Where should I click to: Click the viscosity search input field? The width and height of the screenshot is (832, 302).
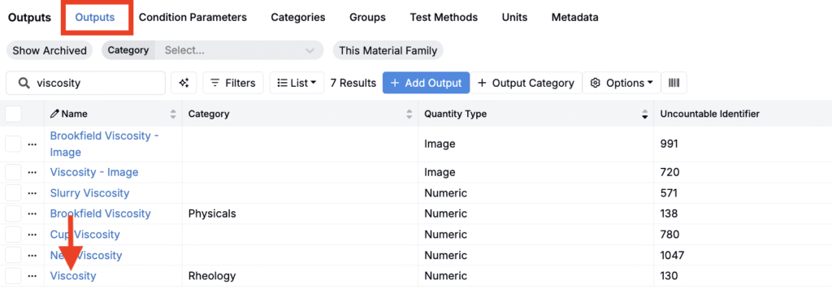pyautogui.click(x=85, y=83)
